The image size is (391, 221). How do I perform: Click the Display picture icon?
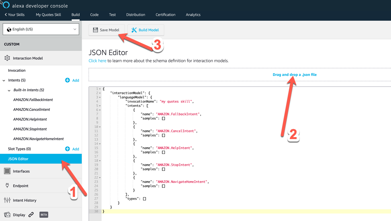[7, 214]
